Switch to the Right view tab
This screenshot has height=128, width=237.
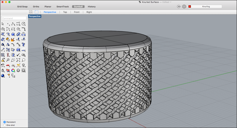(89, 12)
